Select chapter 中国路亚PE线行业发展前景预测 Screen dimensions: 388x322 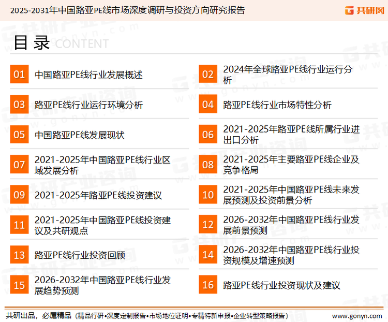(x=291, y=225)
